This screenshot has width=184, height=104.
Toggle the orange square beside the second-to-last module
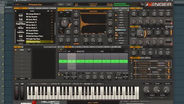pos(116,38)
